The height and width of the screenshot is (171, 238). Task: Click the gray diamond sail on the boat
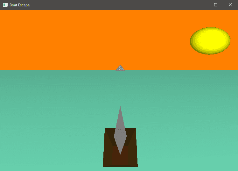pyautogui.click(x=120, y=132)
